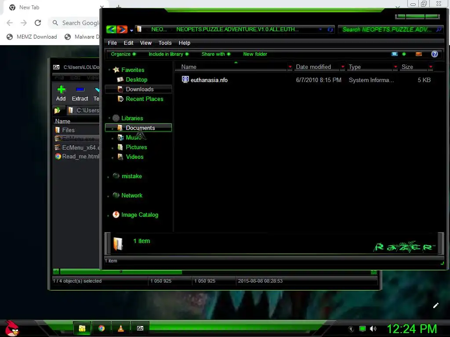The height and width of the screenshot is (337, 450).
Task: Select Favorites in the navigation pane
Action: (133, 70)
